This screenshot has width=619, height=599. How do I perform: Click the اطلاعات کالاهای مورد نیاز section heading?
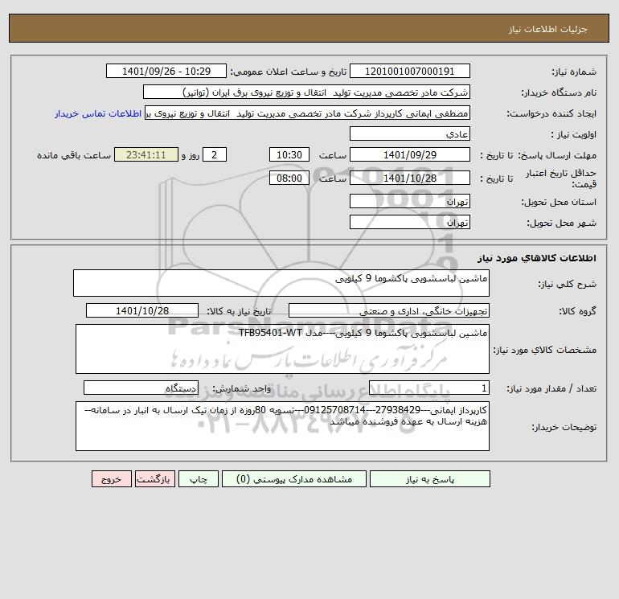pos(537,258)
